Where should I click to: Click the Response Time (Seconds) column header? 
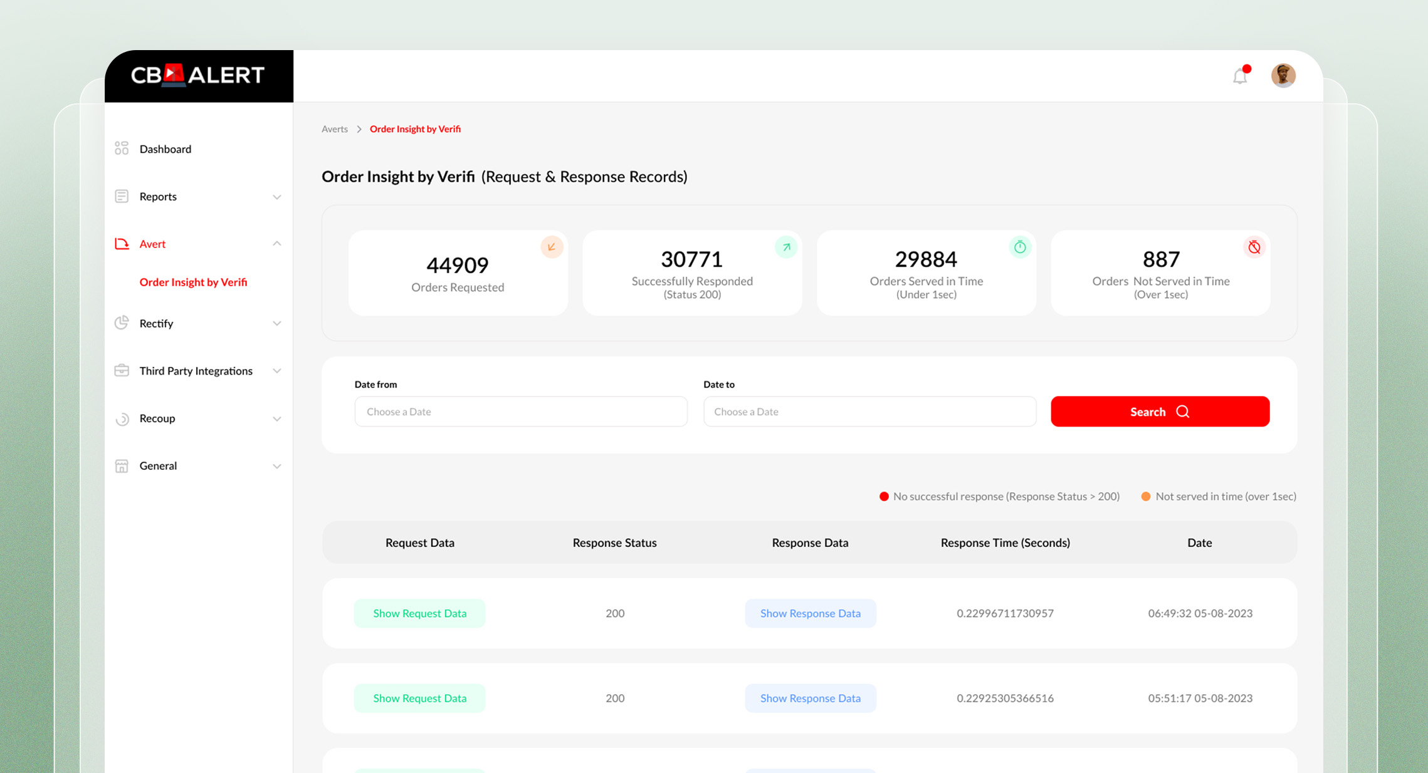point(1005,542)
